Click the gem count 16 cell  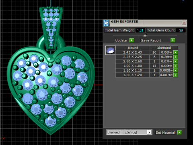[x=154, y=52]
